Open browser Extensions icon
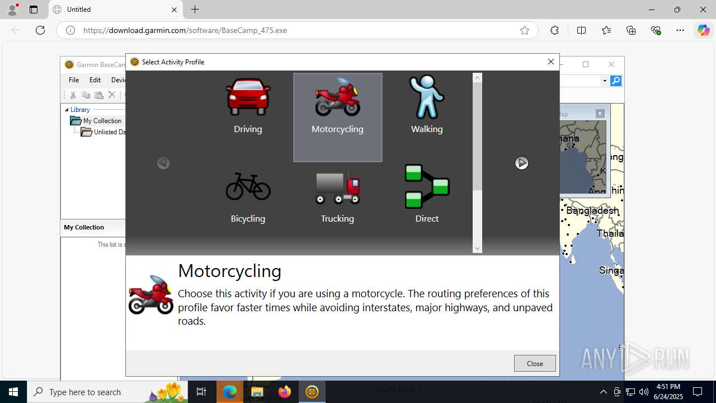 click(554, 30)
